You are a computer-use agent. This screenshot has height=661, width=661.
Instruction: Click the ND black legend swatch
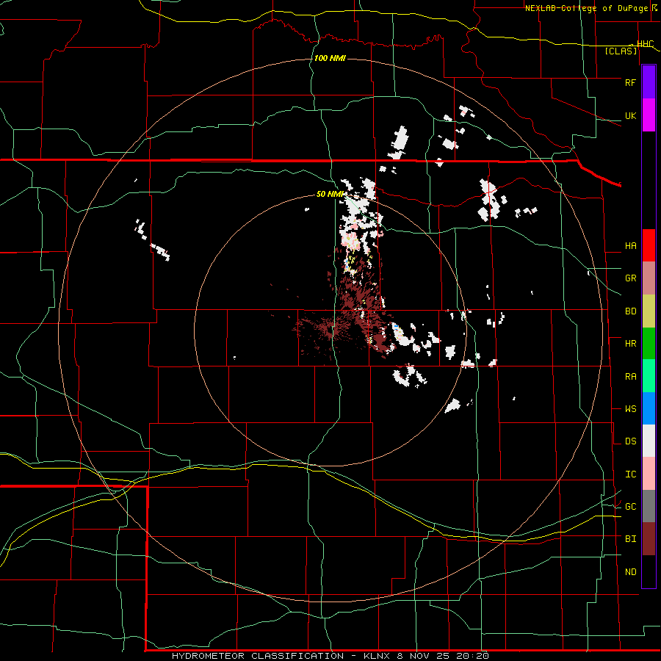pos(649,571)
